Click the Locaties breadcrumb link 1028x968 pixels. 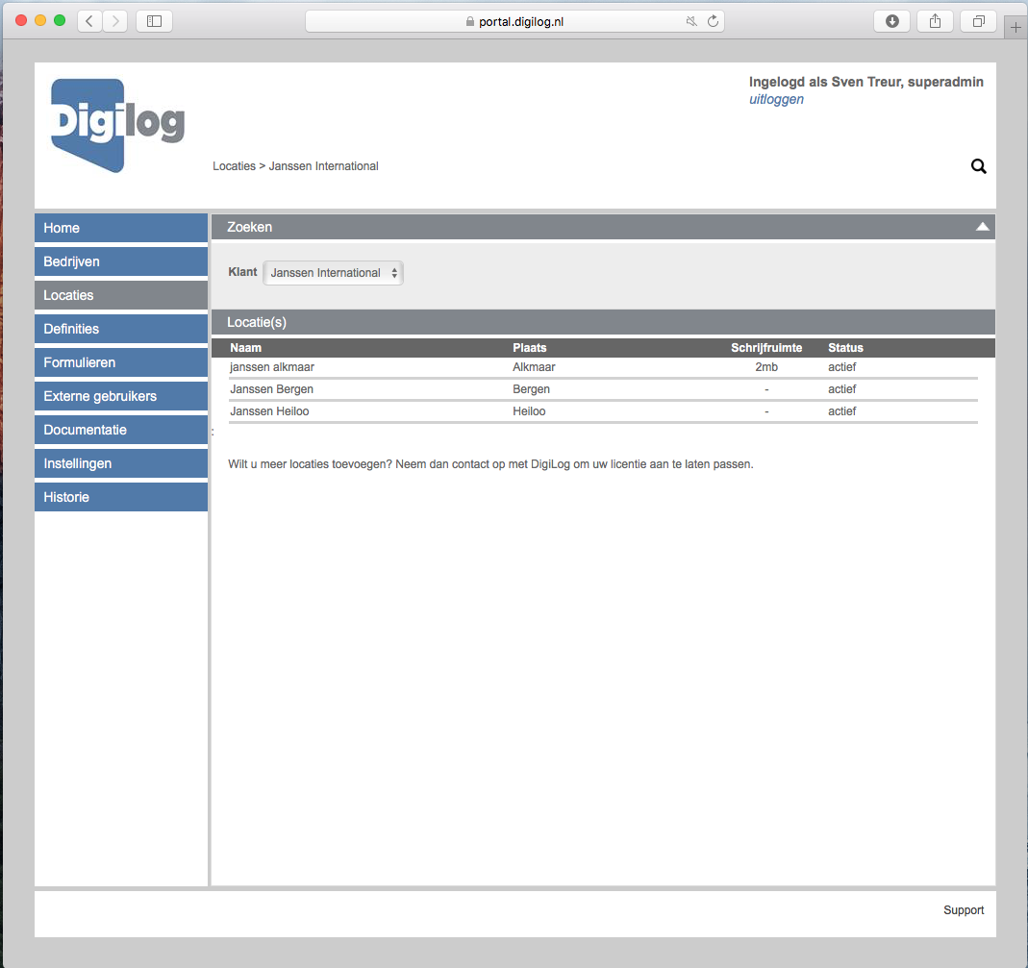(x=234, y=166)
